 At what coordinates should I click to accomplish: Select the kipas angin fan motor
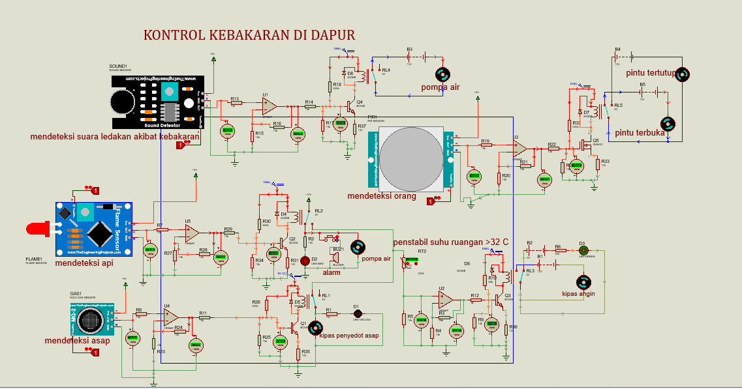point(583,283)
